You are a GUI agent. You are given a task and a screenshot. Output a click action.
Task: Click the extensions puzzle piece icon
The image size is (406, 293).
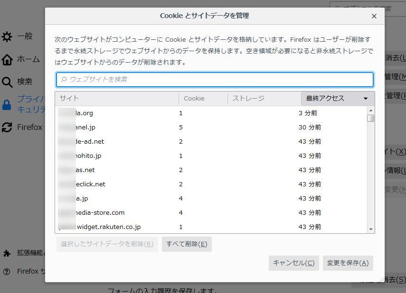7,253
